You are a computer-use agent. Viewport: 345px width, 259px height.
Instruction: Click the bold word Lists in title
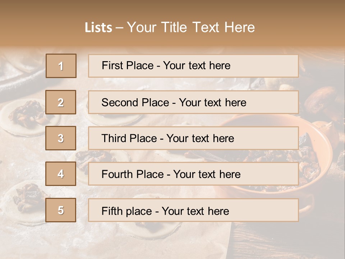click(x=98, y=28)
